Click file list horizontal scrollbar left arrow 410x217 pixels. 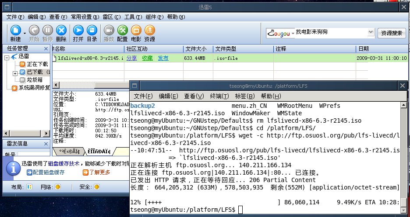point(56,85)
